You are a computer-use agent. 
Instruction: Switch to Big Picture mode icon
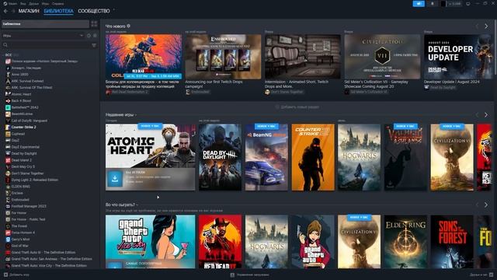(468, 3)
